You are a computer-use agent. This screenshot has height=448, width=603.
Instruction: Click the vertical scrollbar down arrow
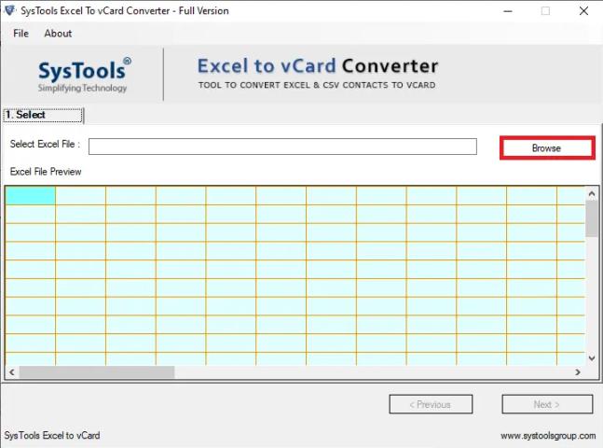point(592,357)
